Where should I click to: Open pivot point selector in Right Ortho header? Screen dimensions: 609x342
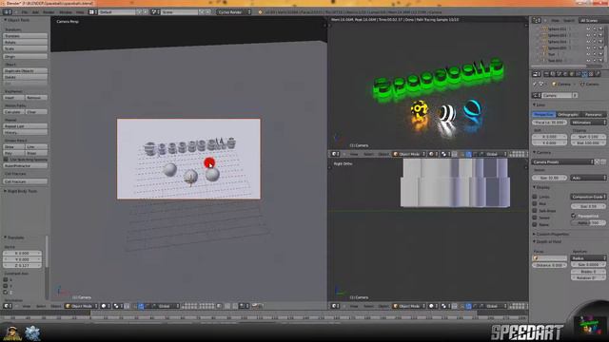coord(445,306)
